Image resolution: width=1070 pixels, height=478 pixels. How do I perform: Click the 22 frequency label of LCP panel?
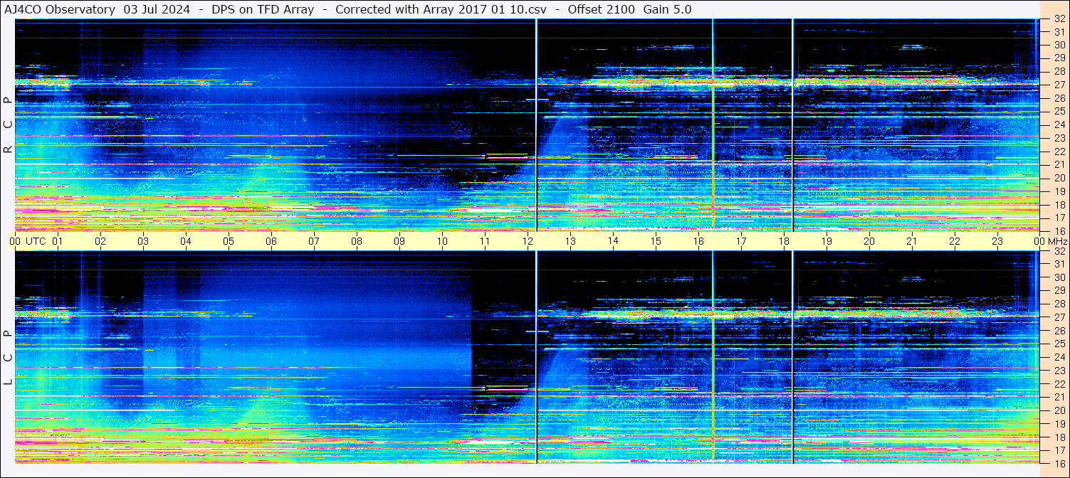pyautogui.click(x=1059, y=384)
